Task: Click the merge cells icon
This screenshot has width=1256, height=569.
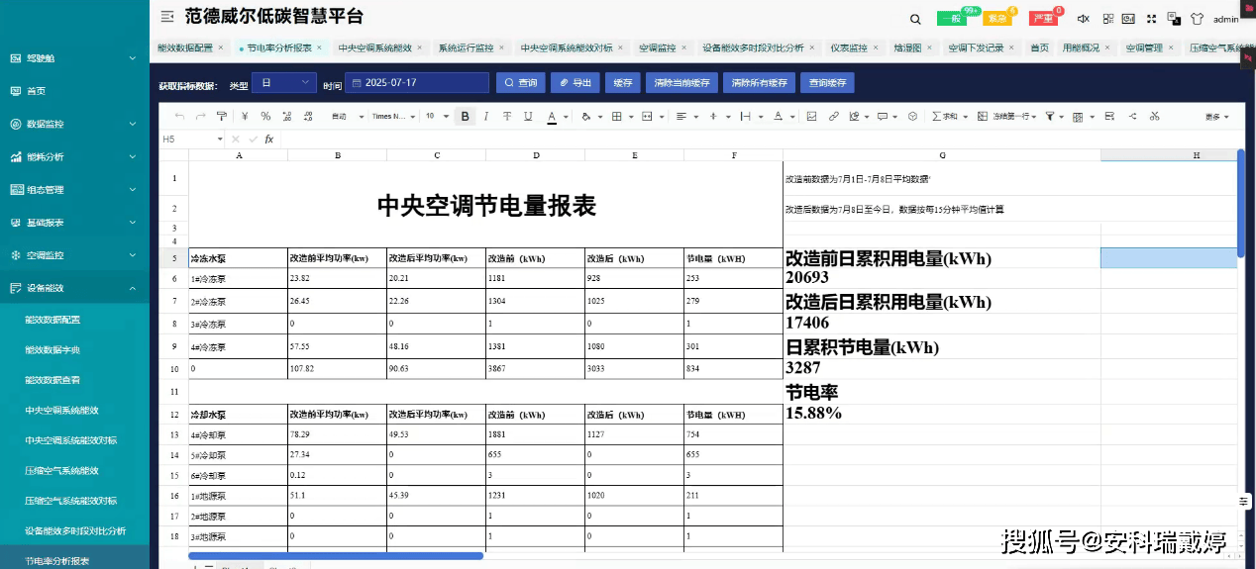Action: [x=648, y=117]
